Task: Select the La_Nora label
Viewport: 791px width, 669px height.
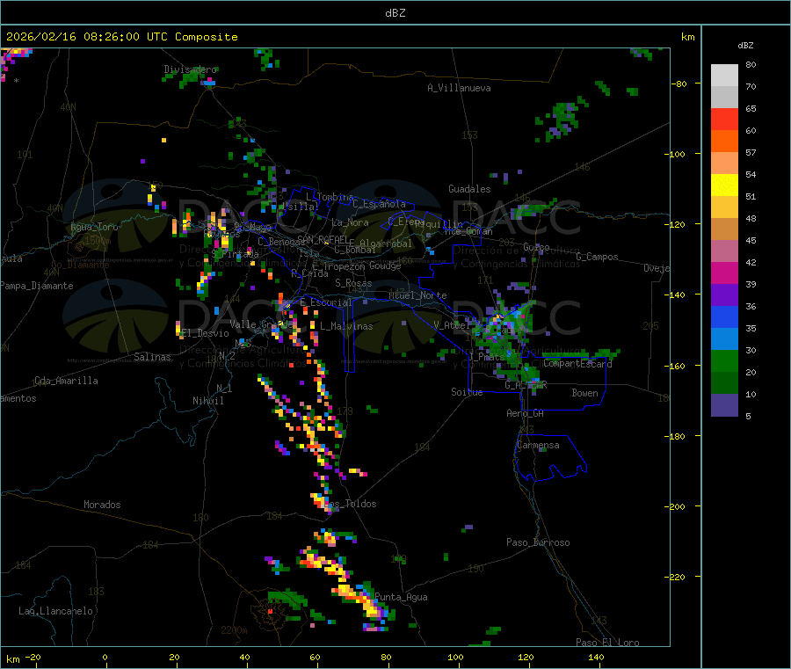Action: [x=350, y=222]
